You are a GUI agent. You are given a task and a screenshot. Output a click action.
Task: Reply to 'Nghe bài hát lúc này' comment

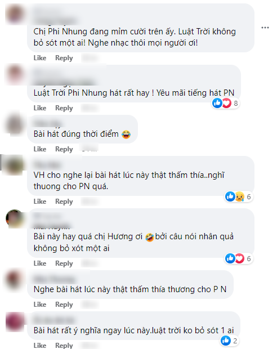point(64,305)
